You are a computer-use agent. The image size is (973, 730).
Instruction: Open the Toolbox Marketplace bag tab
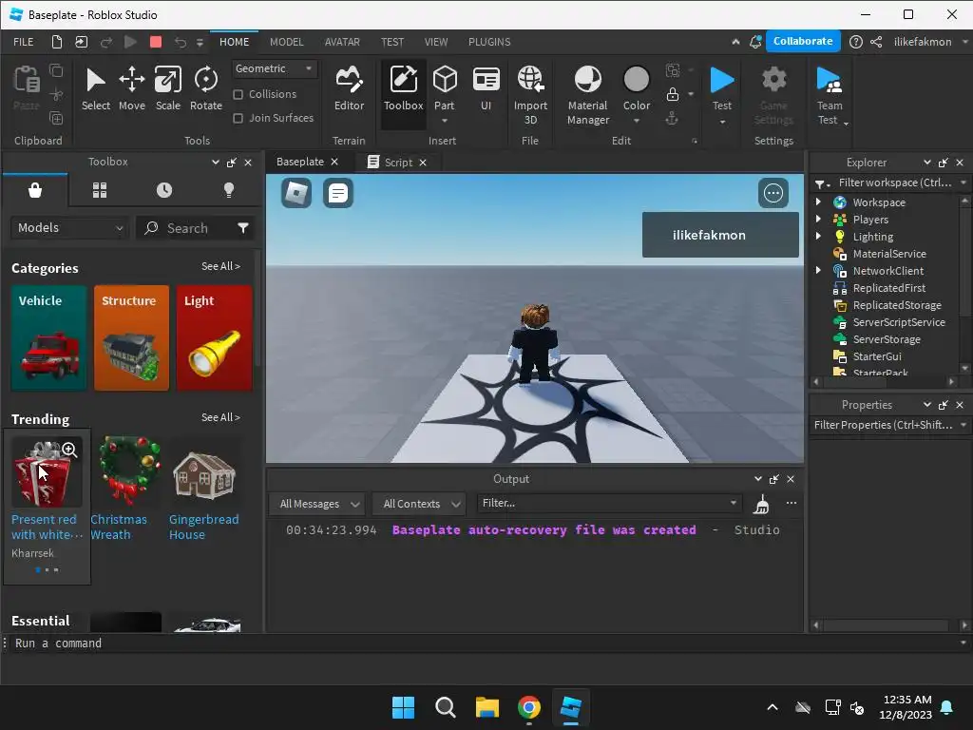[35, 190]
